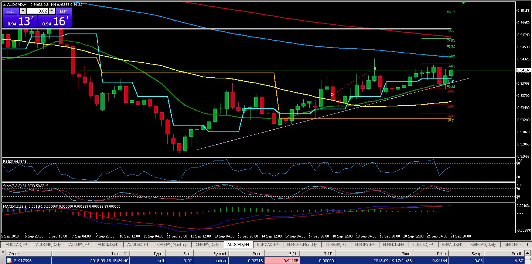Open the EURUSD,H4 chart tab
The width and height of the screenshot is (532, 264).
pos(423,244)
